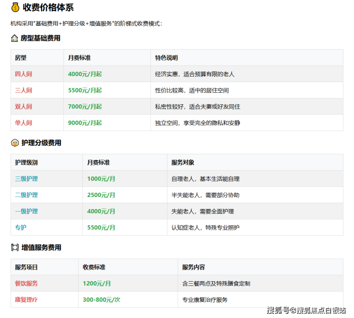Click the 一级护理 care level label

(26, 211)
